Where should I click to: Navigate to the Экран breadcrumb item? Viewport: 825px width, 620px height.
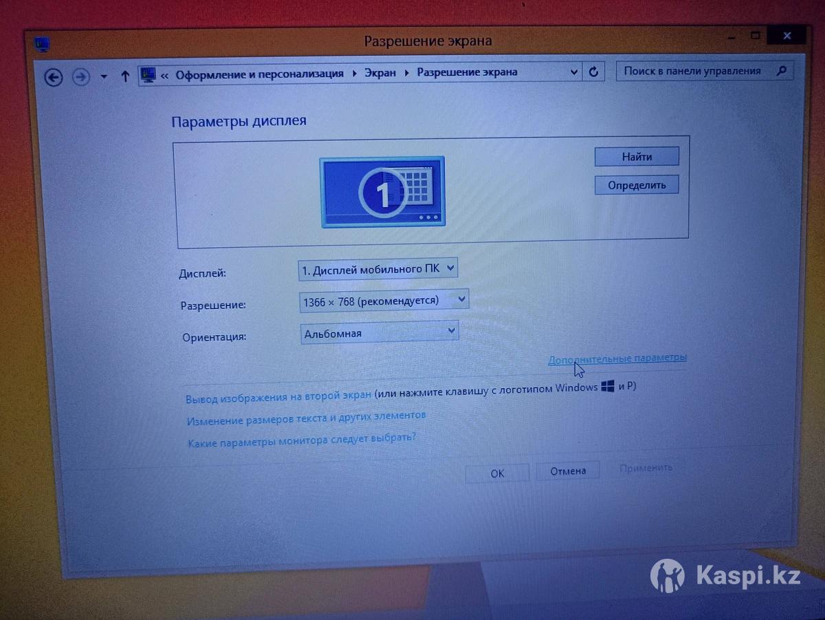(x=380, y=73)
